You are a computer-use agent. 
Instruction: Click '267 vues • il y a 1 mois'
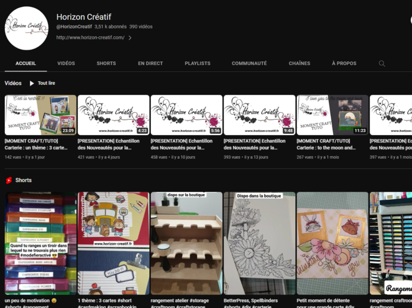(318, 157)
